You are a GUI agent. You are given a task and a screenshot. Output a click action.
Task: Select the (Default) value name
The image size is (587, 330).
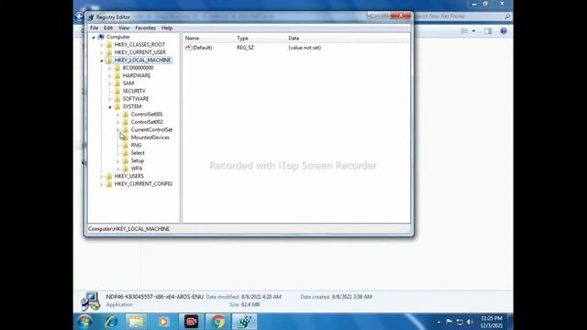202,48
